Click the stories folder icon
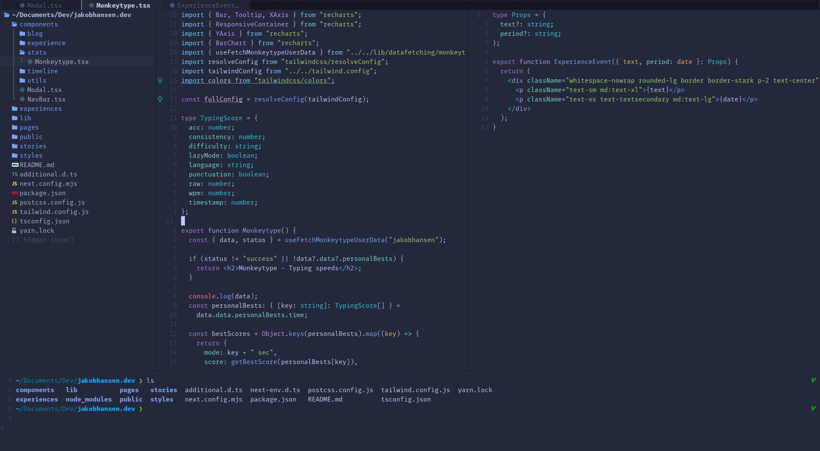This screenshot has width=820, height=451. coord(15,146)
